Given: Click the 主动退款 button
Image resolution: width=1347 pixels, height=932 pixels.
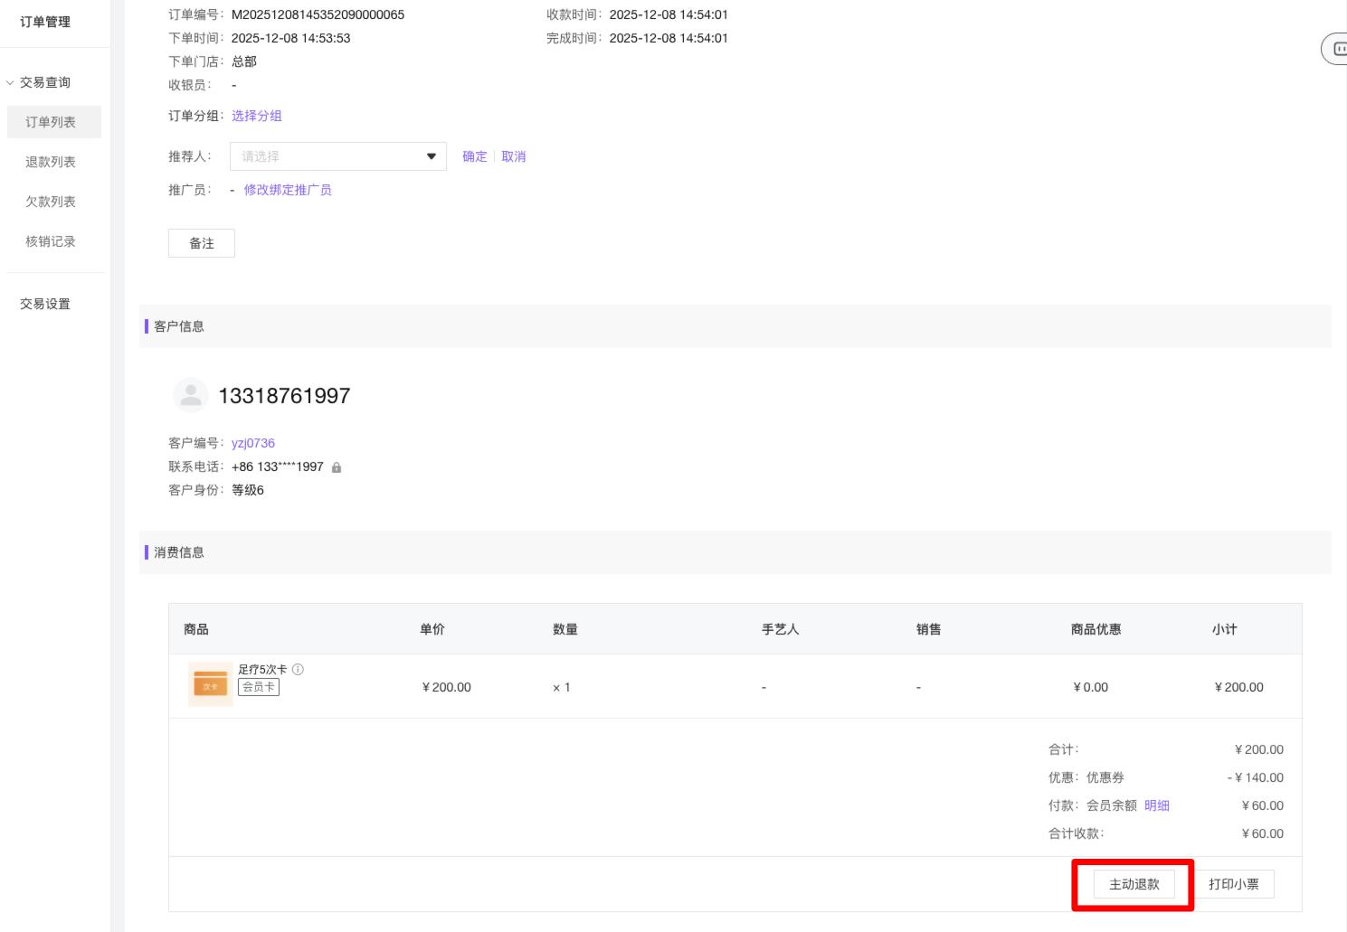Looking at the screenshot, I should (1134, 884).
